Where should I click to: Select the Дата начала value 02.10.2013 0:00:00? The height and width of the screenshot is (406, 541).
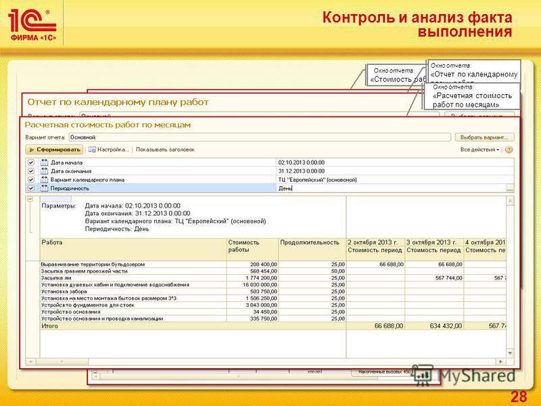point(301,162)
